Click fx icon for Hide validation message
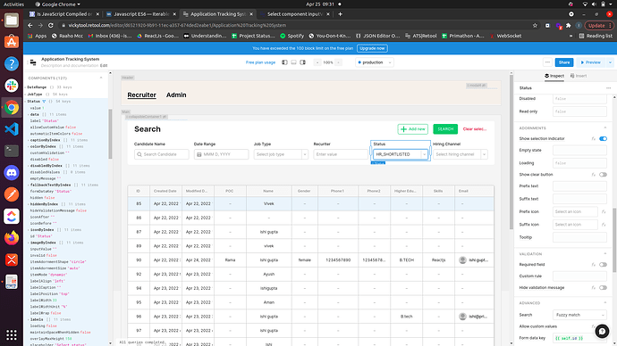 (594, 288)
